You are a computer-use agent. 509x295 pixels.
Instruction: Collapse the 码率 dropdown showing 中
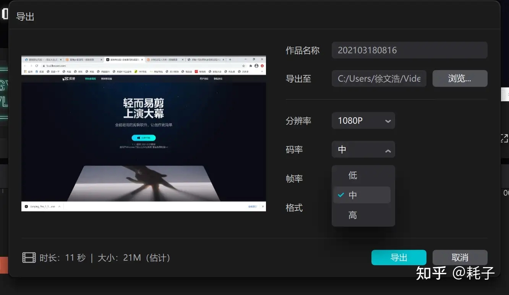point(363,149)
